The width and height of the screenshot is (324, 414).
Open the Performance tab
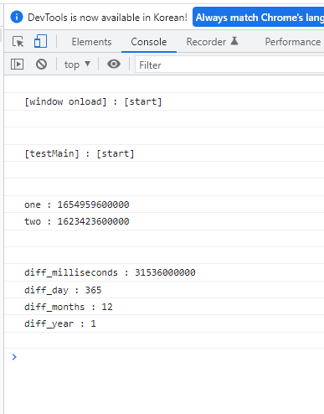pos(293,42)
